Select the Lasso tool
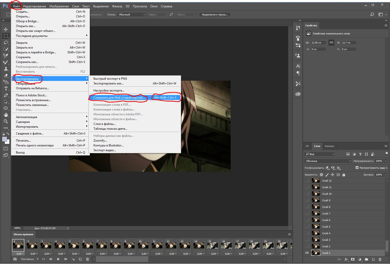Viewport: 390px width, 264px height. click(6, 42)
